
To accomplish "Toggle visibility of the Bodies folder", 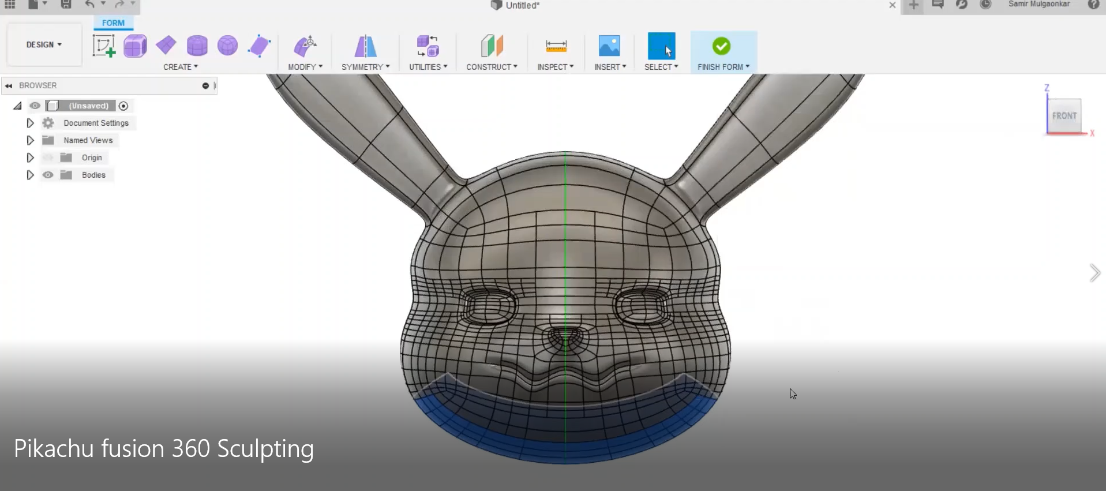I will [48, 175].
